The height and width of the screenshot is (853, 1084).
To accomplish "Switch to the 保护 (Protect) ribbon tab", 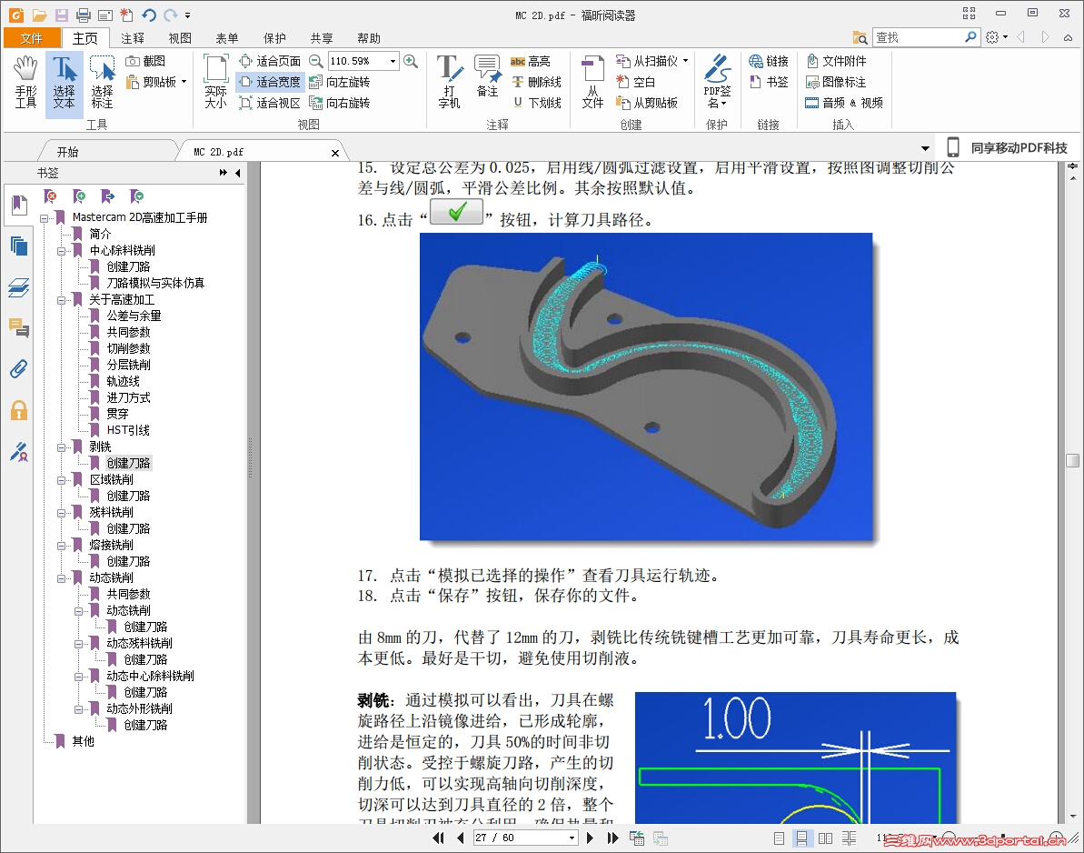I will tap(274, 38).
